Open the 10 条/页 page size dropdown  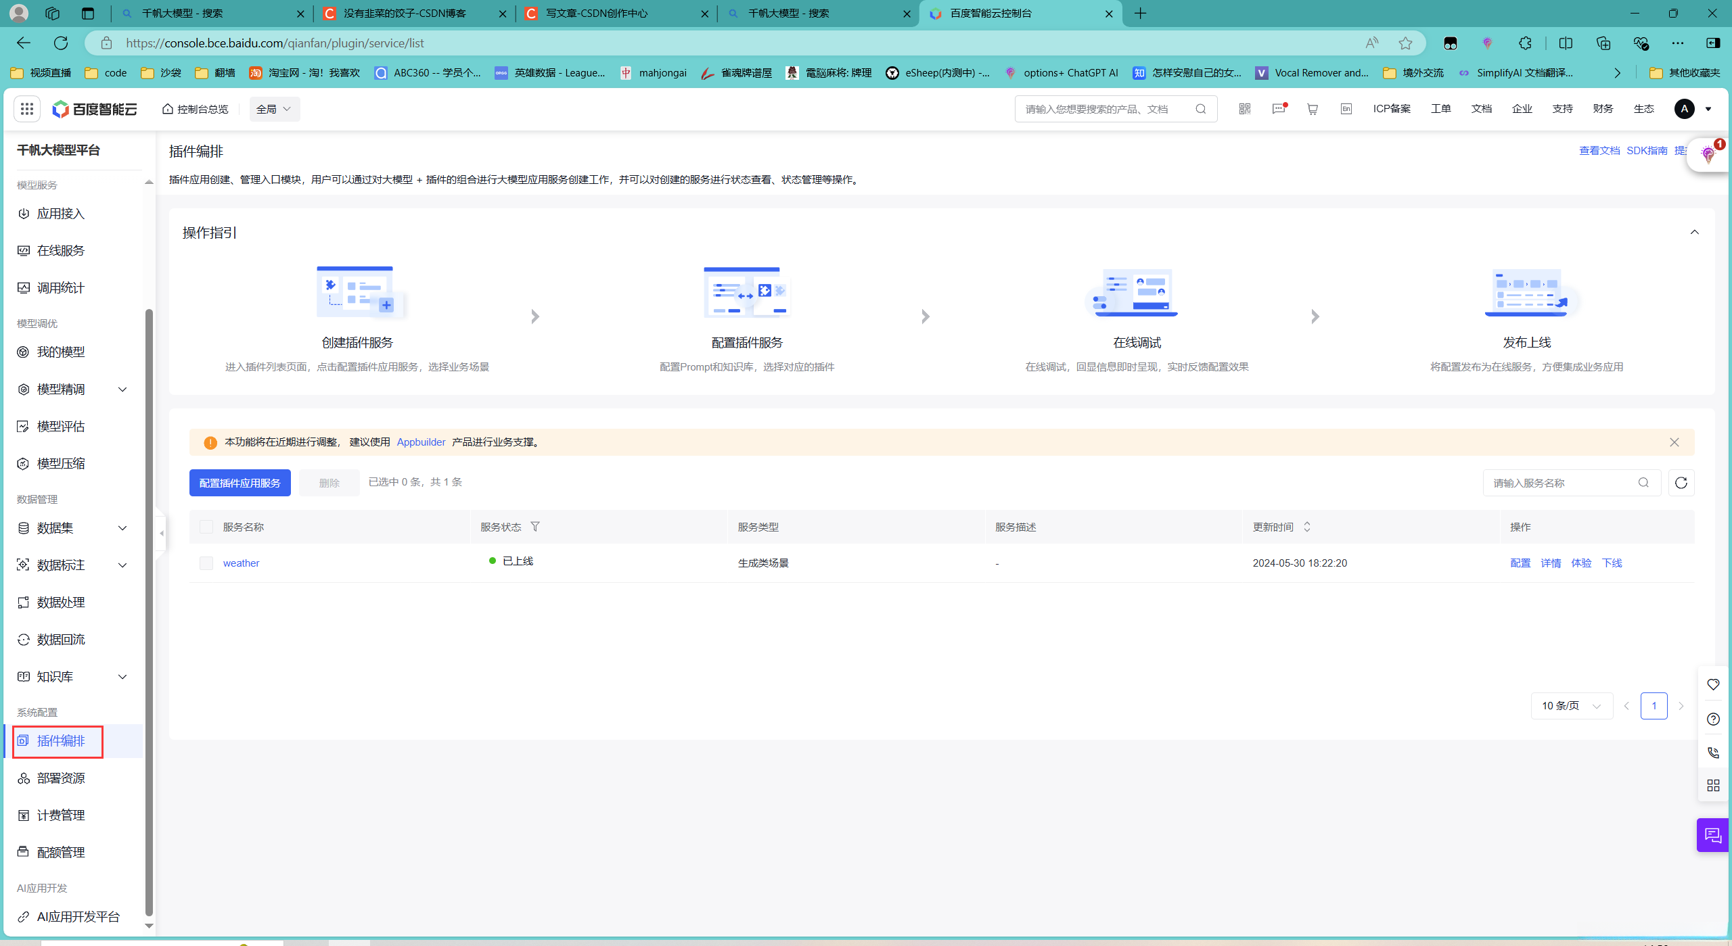point(1571,706)
